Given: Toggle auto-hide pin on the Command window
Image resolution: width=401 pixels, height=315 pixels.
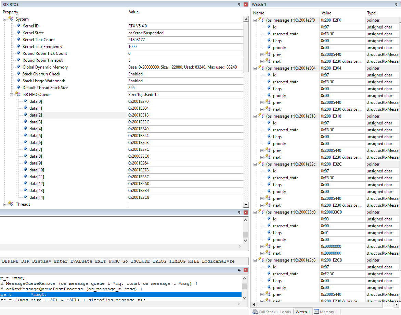Looking at the screenshot, I should (240, 212).
